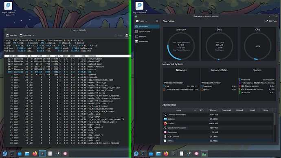
Task: Sort applications by Upload column header
Action: 239,110
